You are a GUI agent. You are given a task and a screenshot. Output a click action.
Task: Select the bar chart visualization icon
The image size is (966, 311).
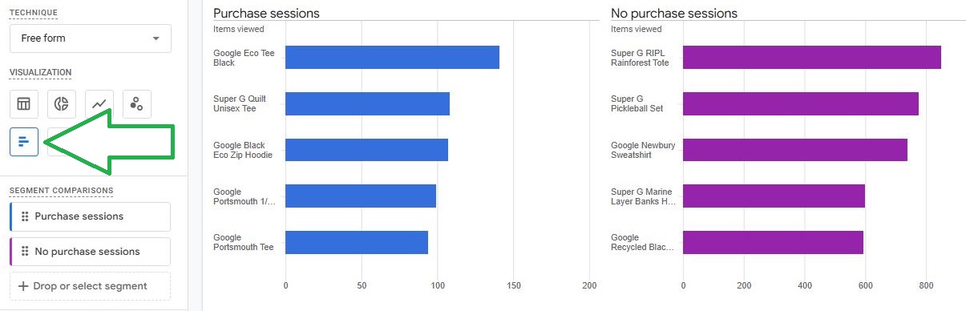click(x=24, y=142)
